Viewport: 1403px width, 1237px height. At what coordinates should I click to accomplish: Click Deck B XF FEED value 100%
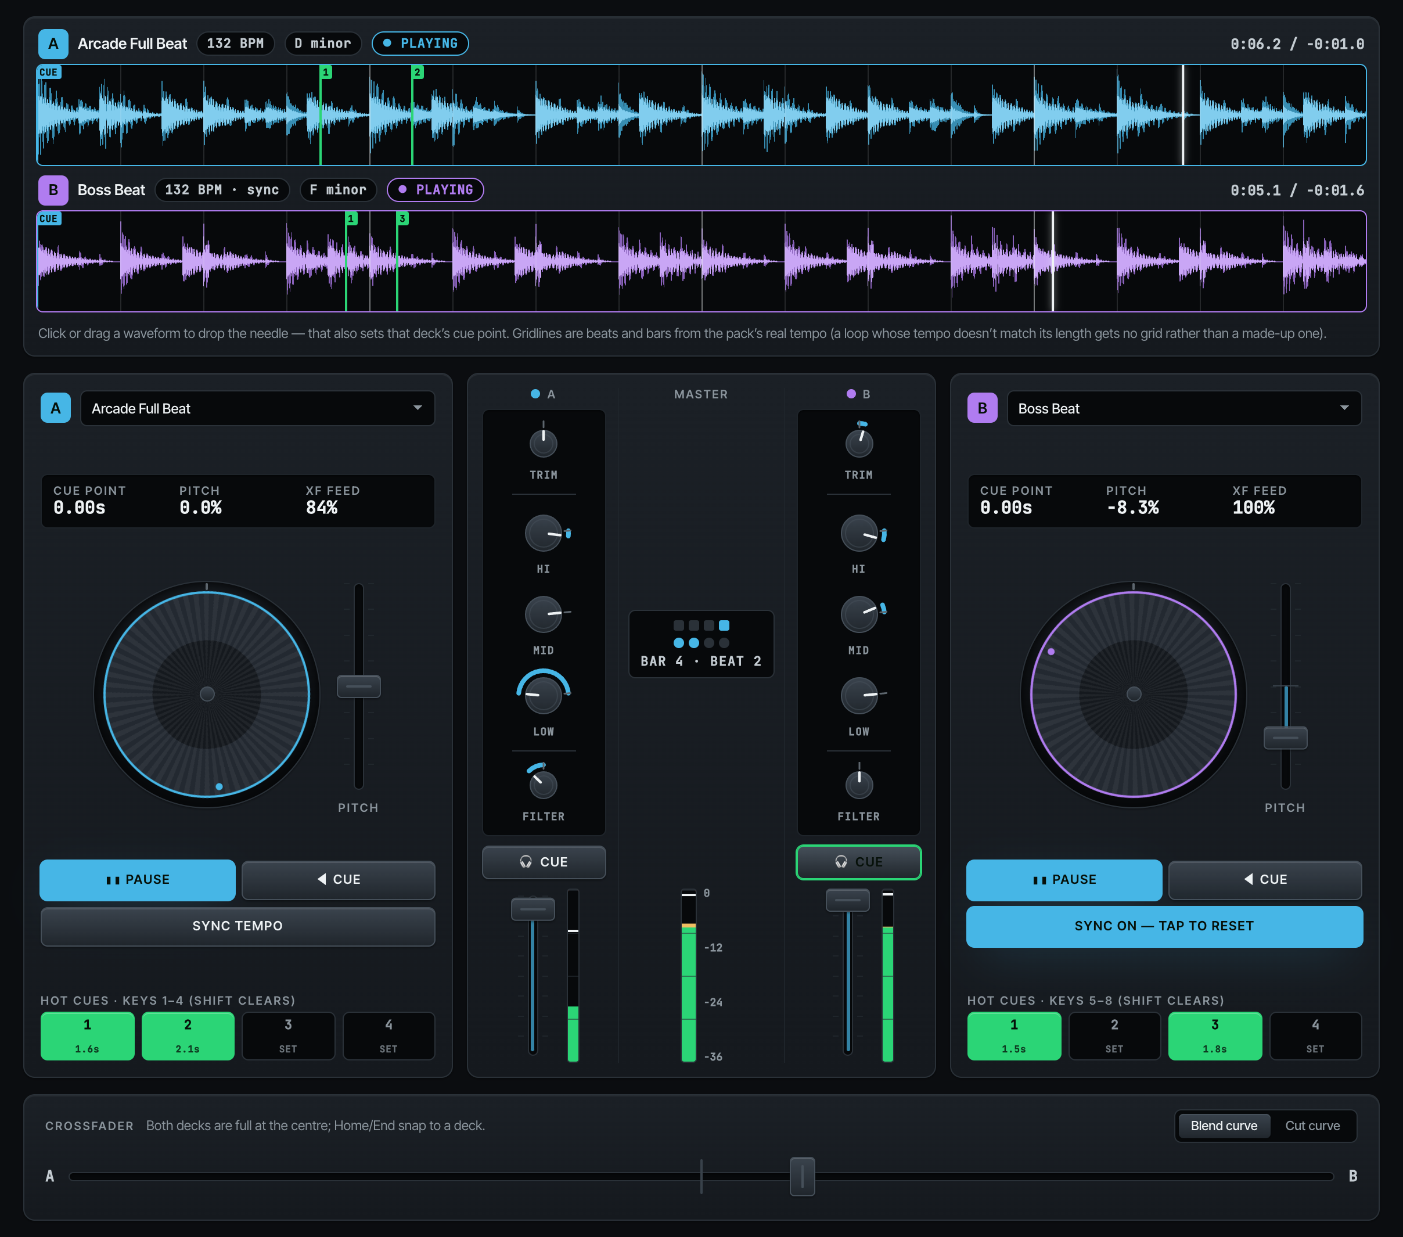(x=1253, y=508)
